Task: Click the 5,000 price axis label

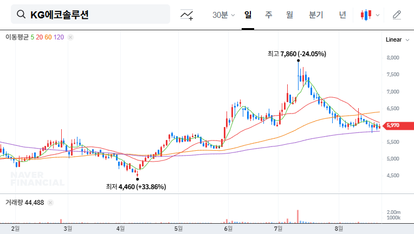Action: (x=393, y=159)
